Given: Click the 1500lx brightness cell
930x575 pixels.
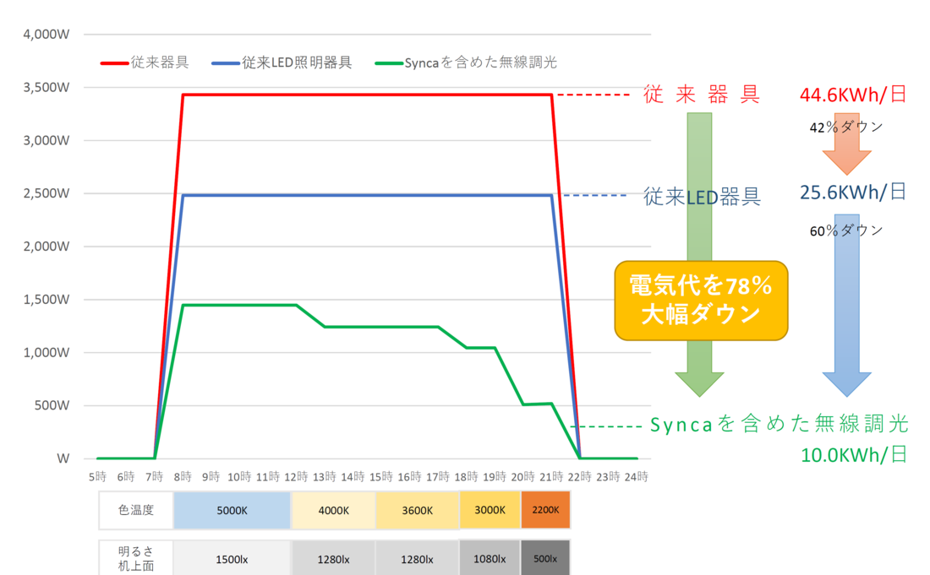Looking at the screenshot, I should pyautogui.click(x=232, y=559).
